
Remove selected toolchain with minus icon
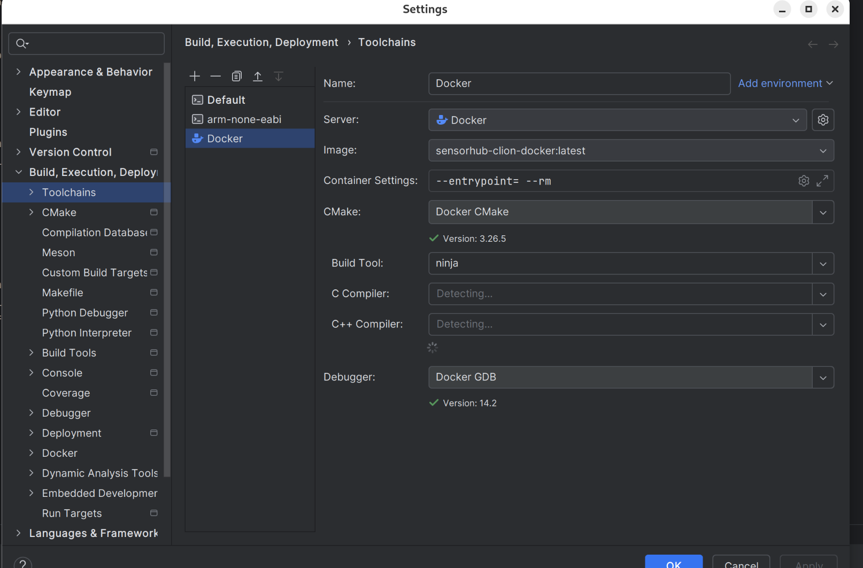click(x=215, y=76)
